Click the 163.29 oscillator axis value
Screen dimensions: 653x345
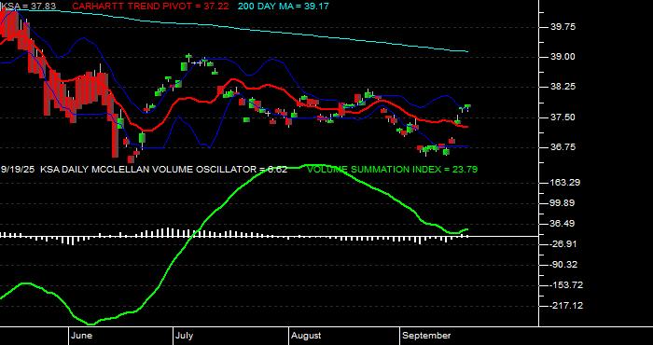pyautogui.click(x=565, y=182)
